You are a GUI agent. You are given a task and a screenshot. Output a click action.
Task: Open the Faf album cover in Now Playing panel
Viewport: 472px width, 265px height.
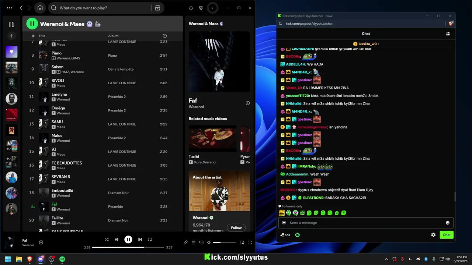[219, 62]
